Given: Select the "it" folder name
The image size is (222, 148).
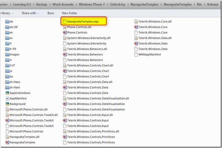Looking at the screenshot, I should [x=11, y=60].
